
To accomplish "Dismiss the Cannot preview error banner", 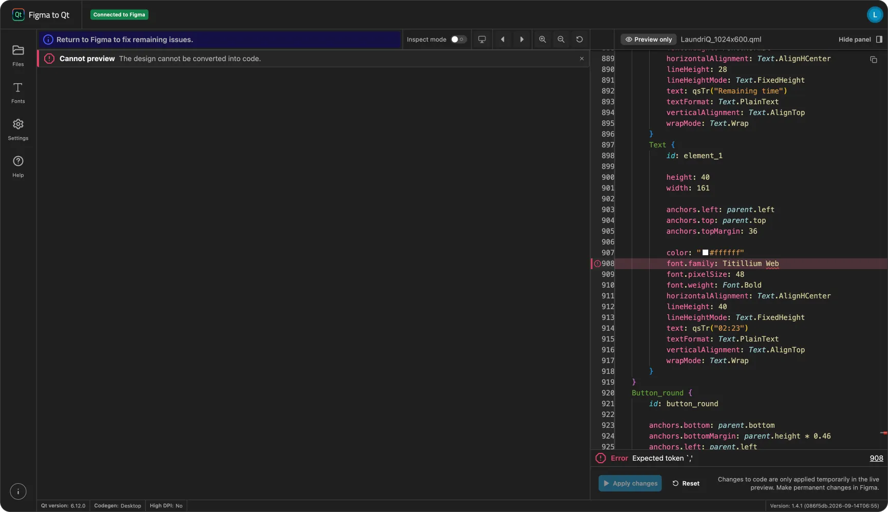I will click(x=582, y=59).
